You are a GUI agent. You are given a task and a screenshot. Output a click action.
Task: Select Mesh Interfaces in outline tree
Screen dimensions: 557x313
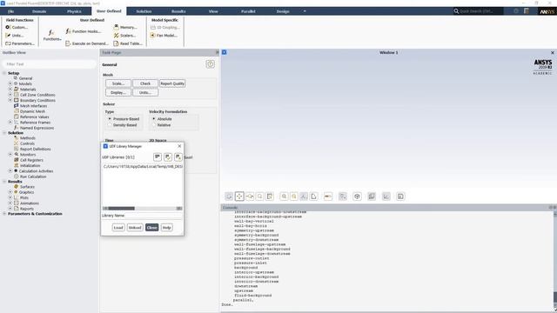coord(30,106)
